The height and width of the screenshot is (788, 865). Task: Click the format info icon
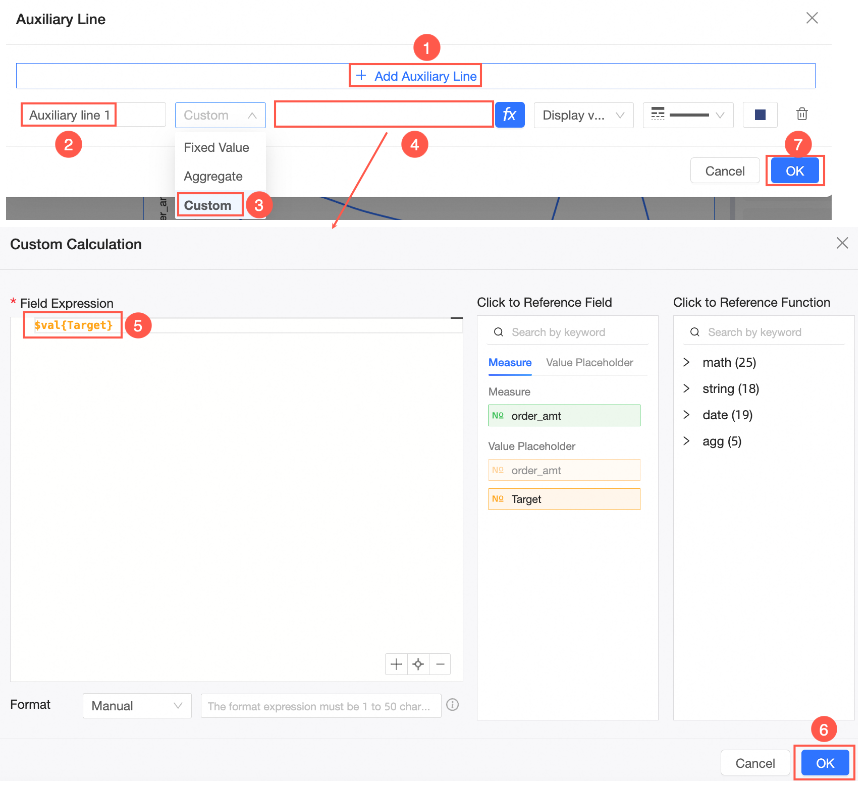coord(453,705)
